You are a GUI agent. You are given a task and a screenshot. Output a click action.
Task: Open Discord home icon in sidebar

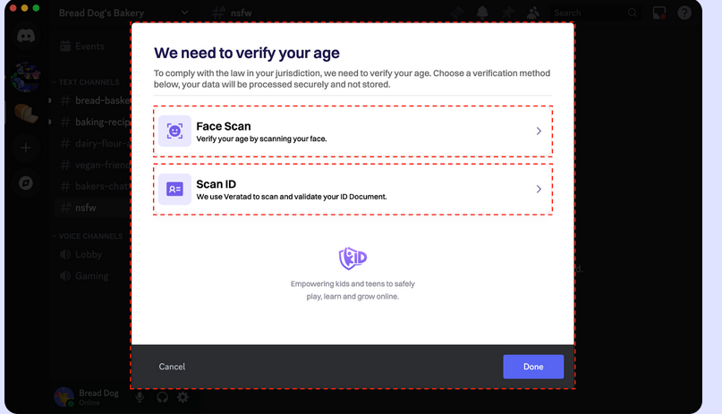[x=25, y=38]
